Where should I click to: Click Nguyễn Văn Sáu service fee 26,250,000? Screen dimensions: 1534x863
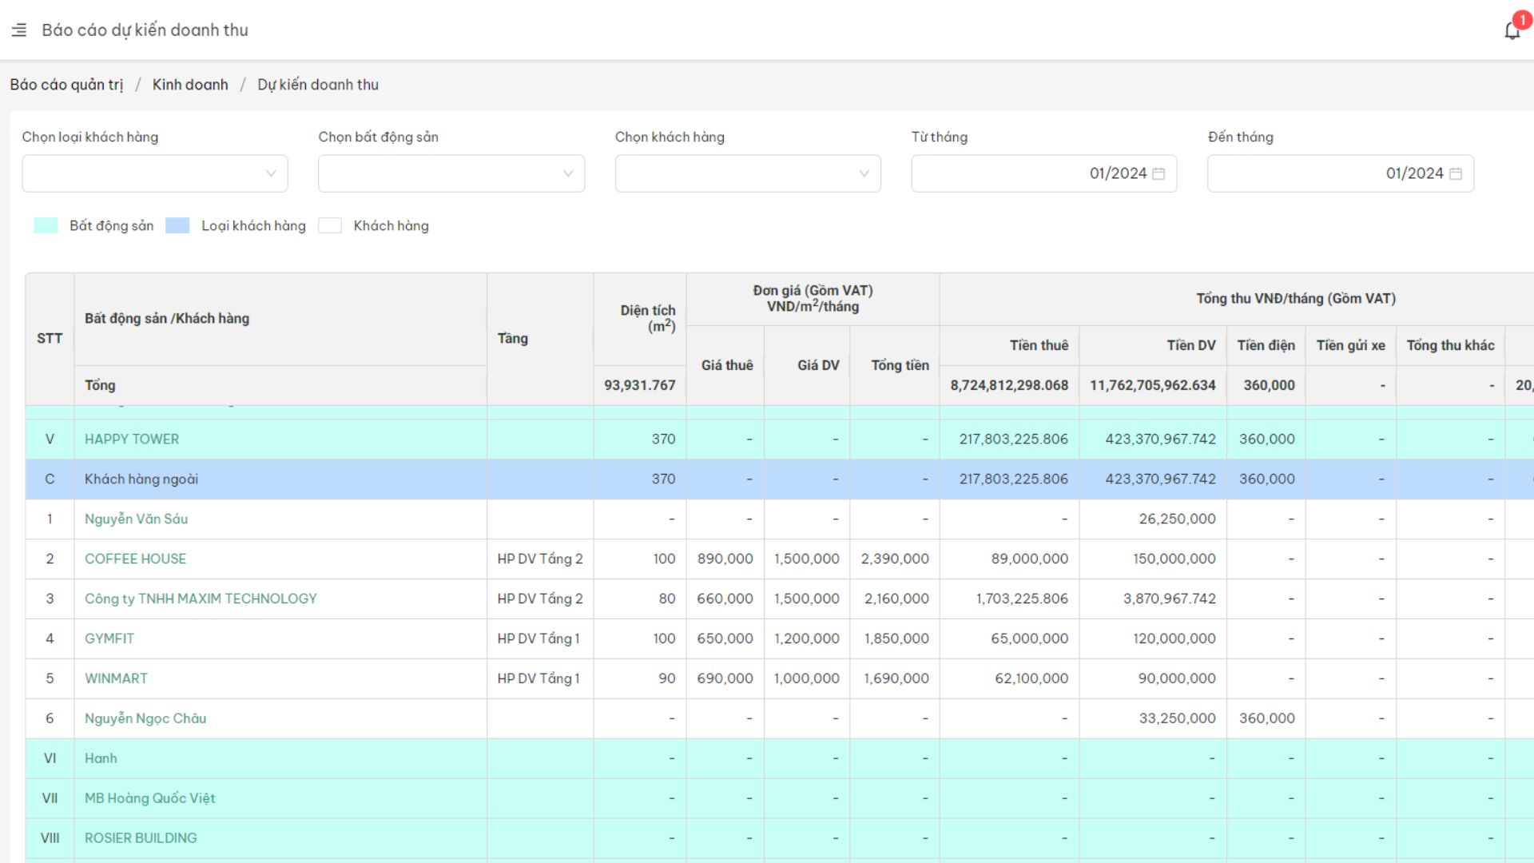click(1177, 519)
